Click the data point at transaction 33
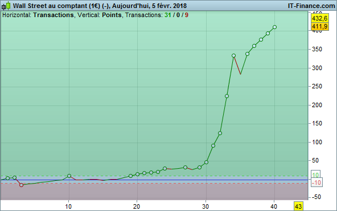This screenshot has width=337, height=211. (227, 96)
